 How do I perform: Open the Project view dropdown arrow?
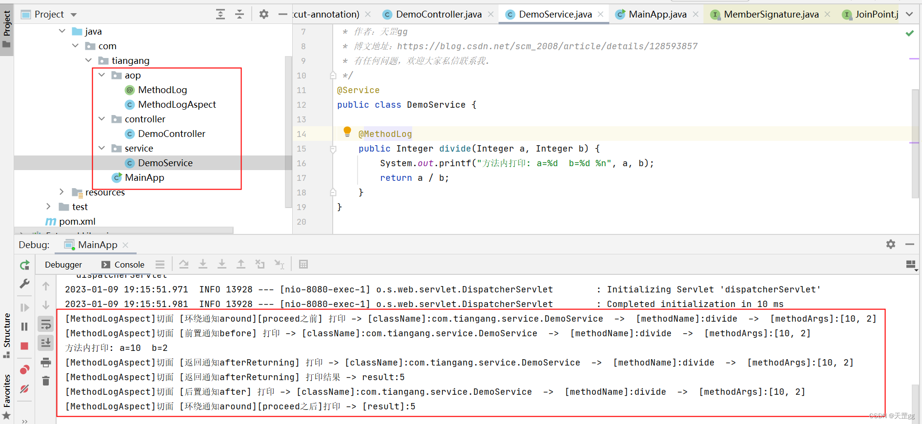coord(74,15)
